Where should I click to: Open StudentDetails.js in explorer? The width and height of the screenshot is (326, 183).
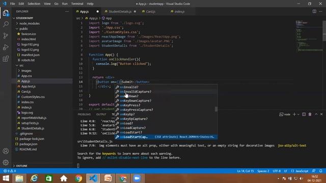pyautogui.click(x=33, y=128)
